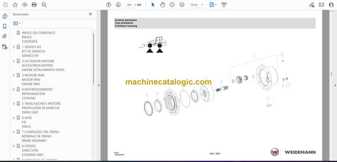Image resolution: width=337 pixels, height=162 pixels.
Task: Go to next page arrow
Action: (118, 5)
